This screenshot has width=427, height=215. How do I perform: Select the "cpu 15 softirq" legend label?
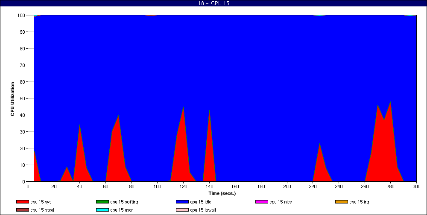(125, 202)
